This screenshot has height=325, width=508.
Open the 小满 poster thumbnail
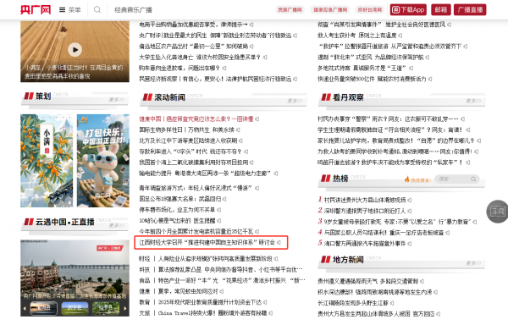pyautogui.click(x=47, y=161)
